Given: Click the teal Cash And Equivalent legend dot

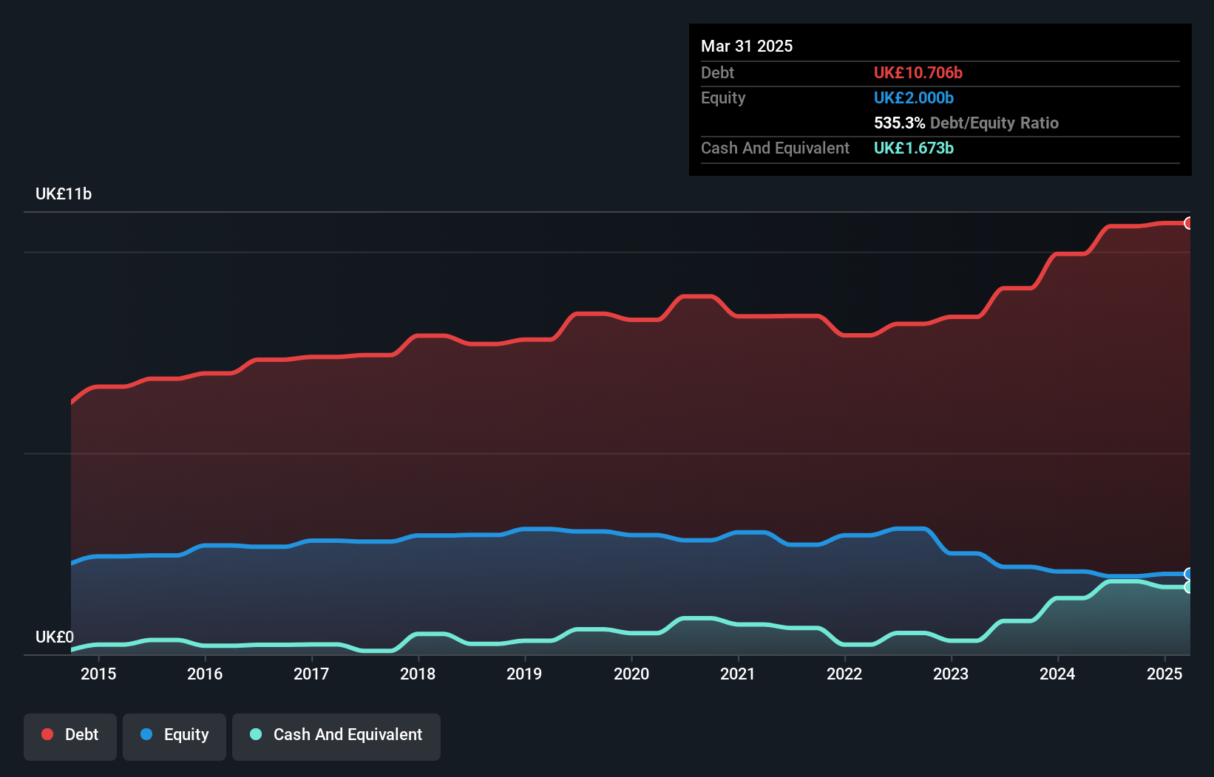Looking at the screenshot, I should pos(256,734).
